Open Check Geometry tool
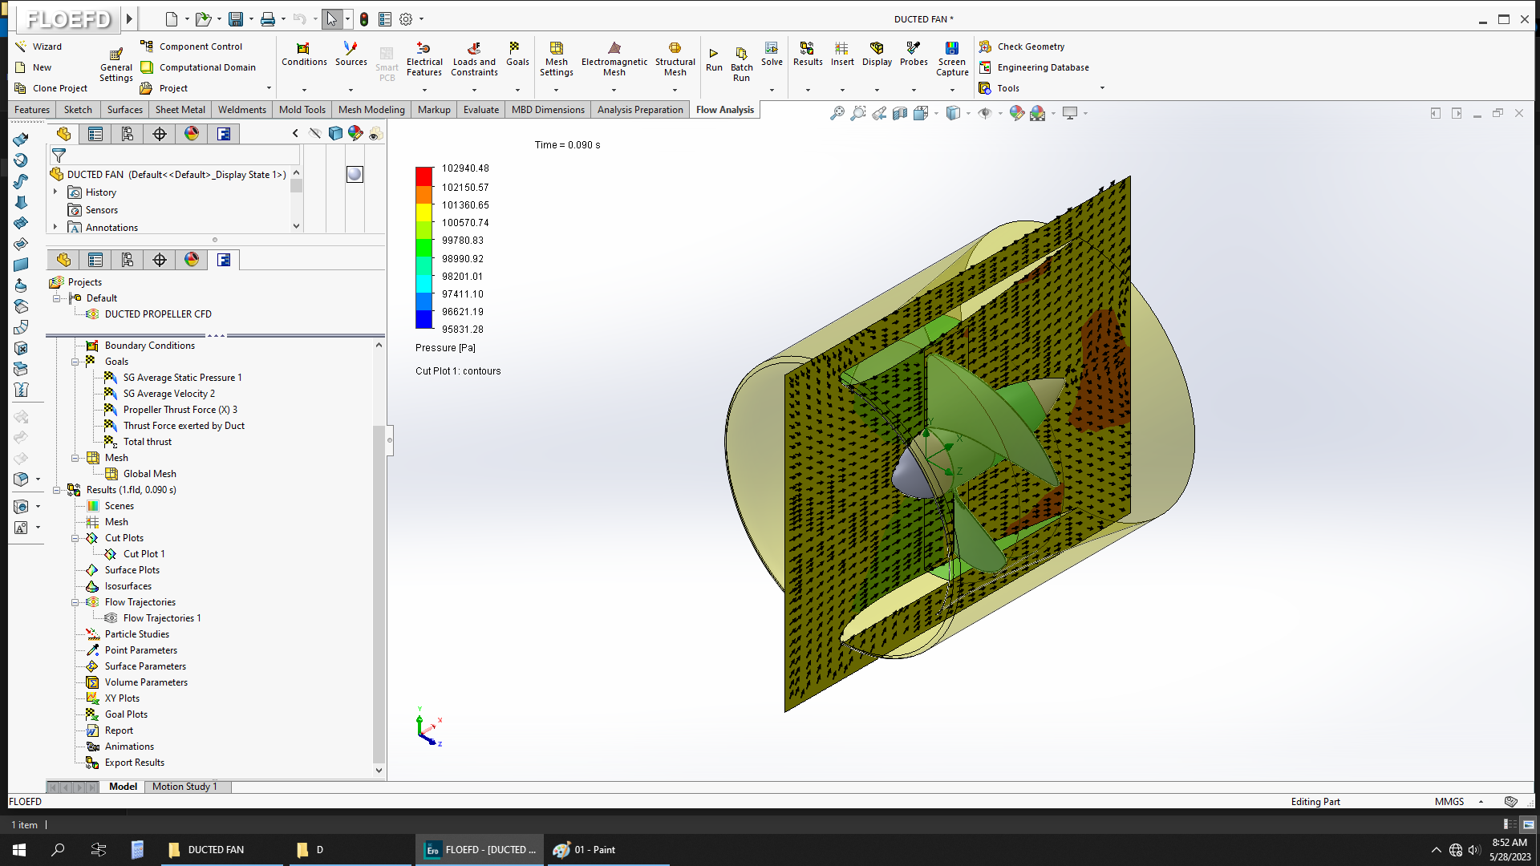Image resolution: width=1540 pixels, height=866 pixels. (x=1030, y=47)
